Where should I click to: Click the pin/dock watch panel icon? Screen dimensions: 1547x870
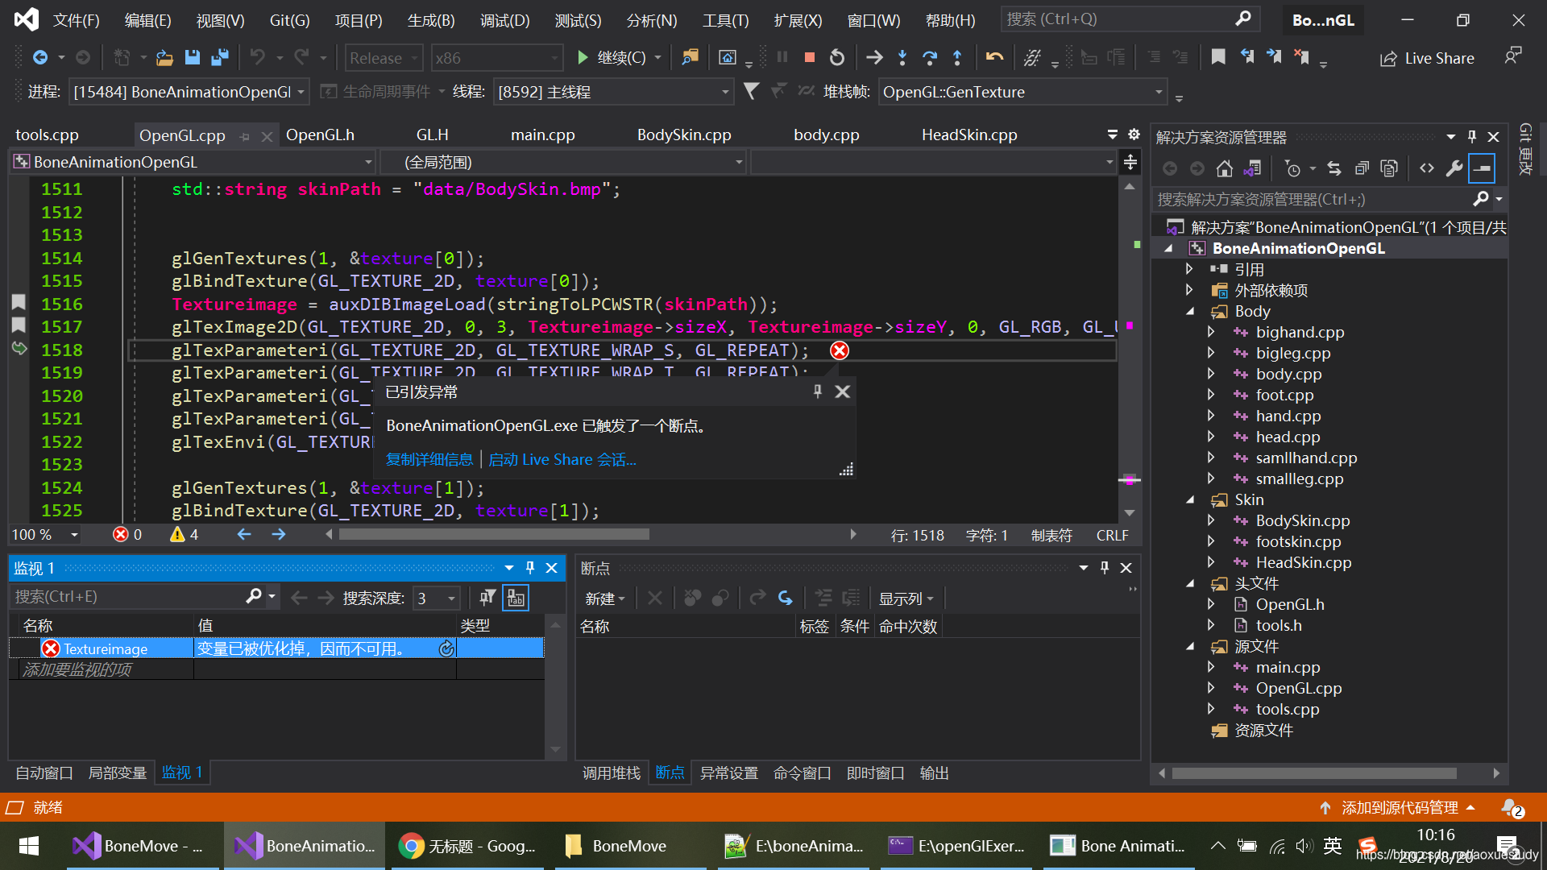tap(528, 566)
